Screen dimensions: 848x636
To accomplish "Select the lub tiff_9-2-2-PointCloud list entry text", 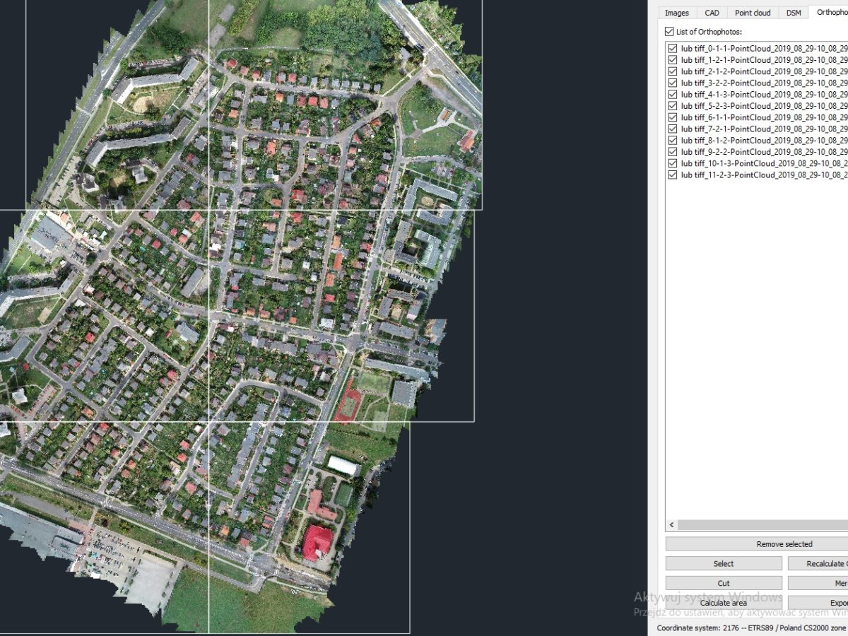I will coord(764,152).
